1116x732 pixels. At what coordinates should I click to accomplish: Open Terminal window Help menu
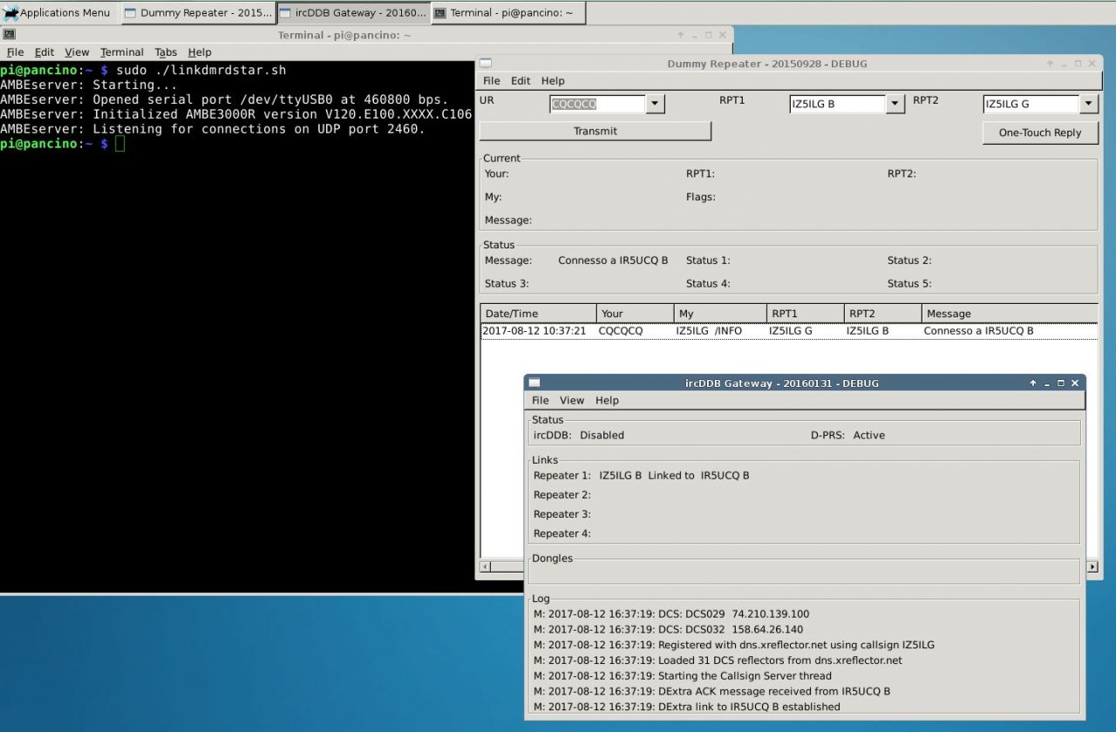(x=200, y=52)
